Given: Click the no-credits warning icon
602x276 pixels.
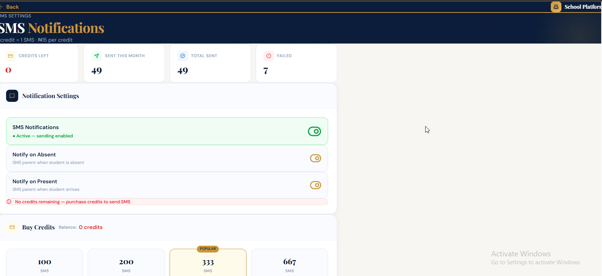Looking at the screenshot, I should (9, 202).
